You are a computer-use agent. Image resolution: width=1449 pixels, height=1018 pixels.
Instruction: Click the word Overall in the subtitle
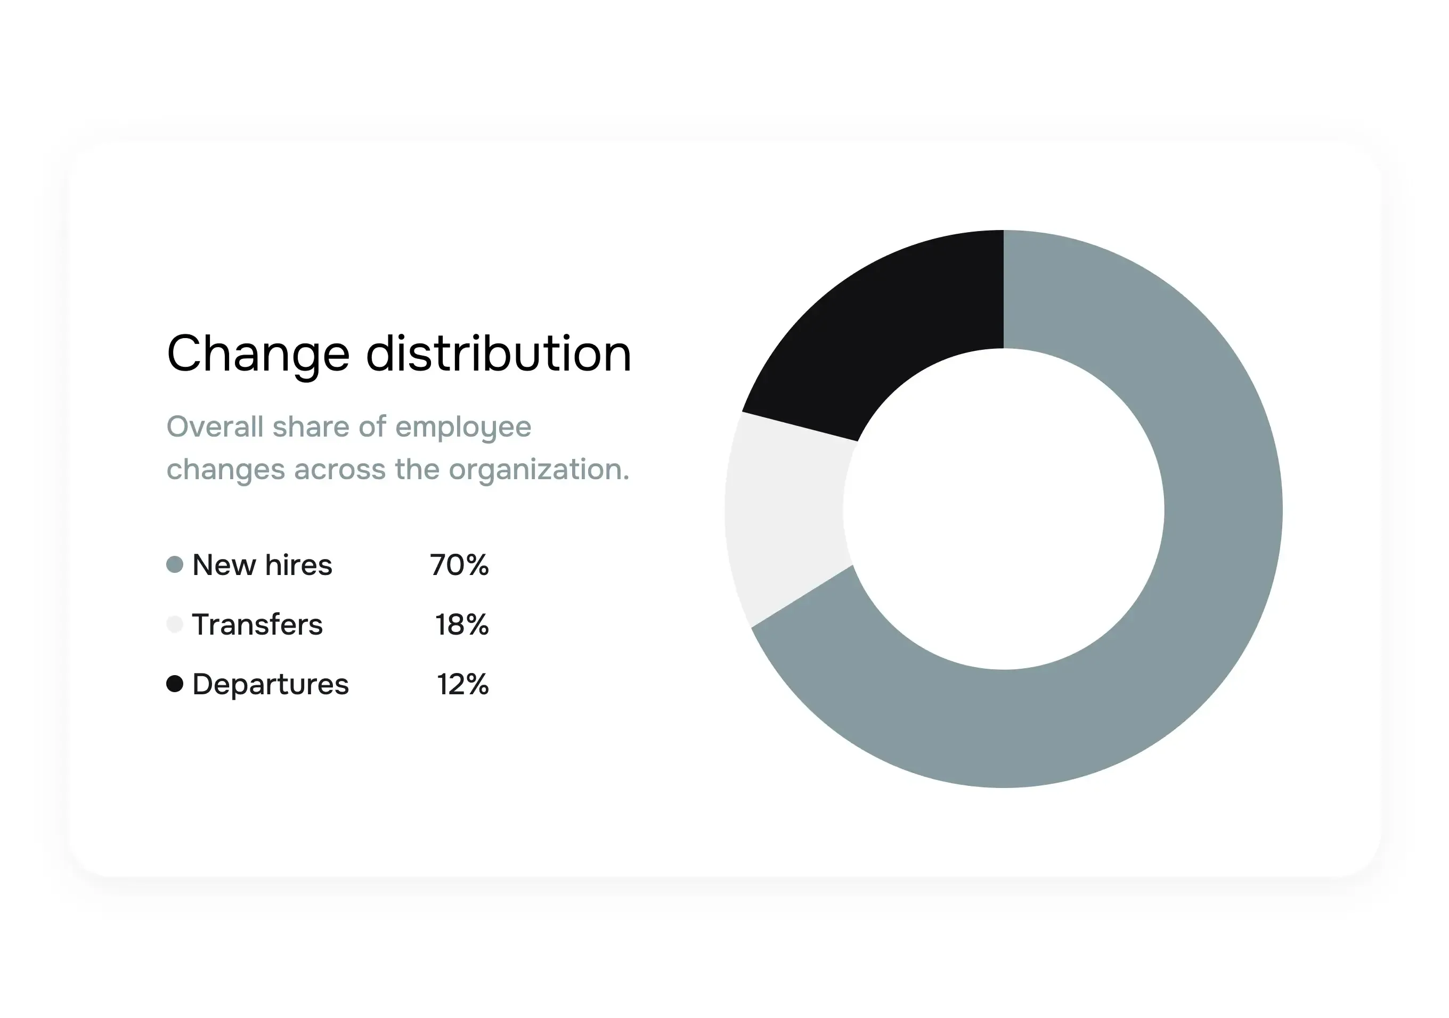point(215,426)
